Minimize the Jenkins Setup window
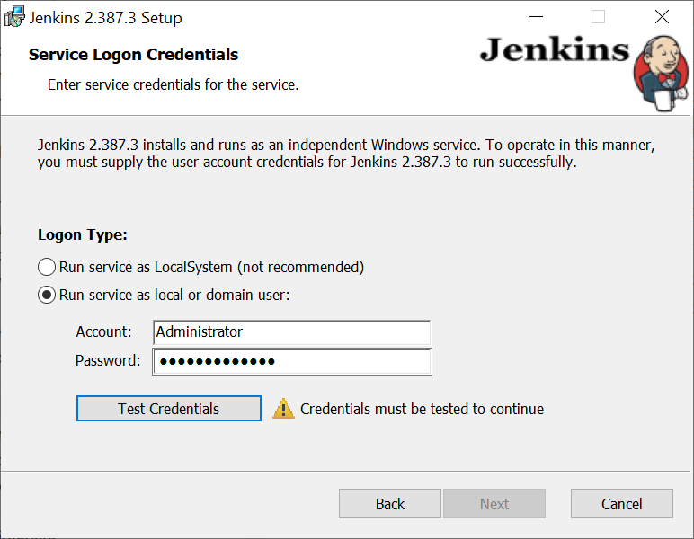 [536, 17]
